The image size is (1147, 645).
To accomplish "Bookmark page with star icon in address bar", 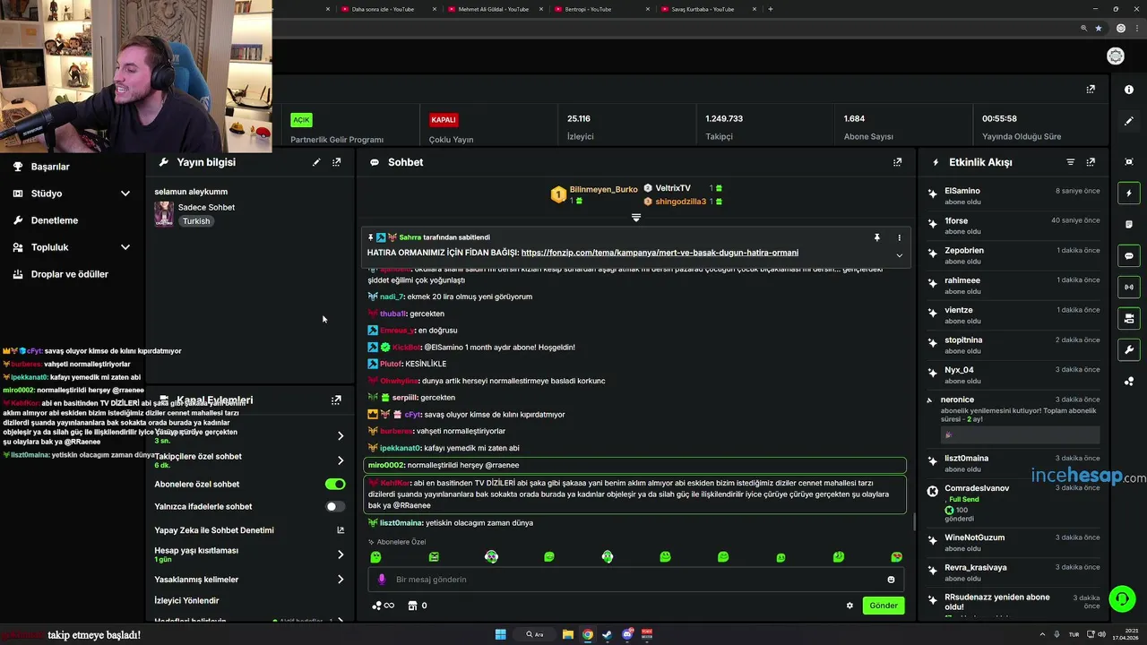I will point(1099,29).
